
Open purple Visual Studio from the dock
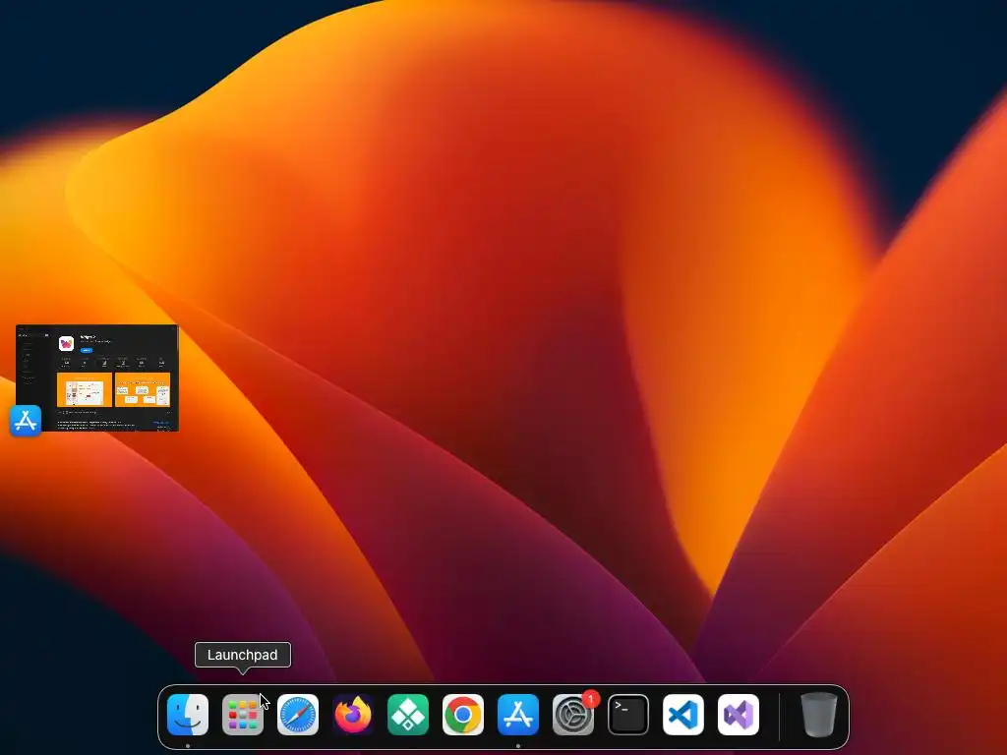coord(739,715)
